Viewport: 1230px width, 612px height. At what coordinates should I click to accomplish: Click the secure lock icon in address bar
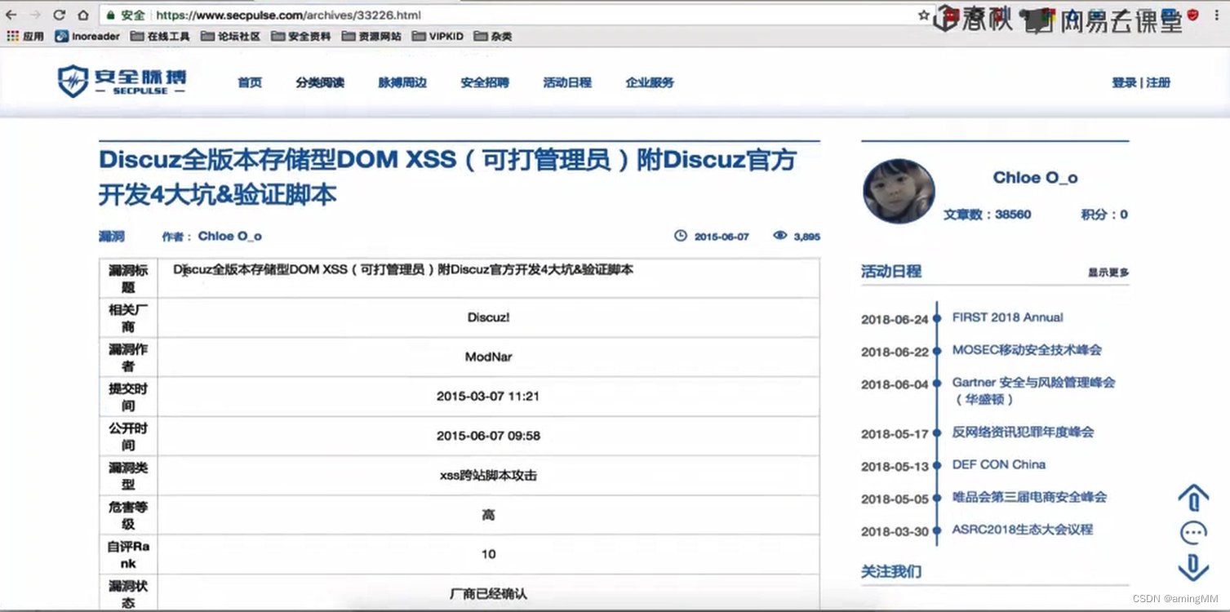110,15
